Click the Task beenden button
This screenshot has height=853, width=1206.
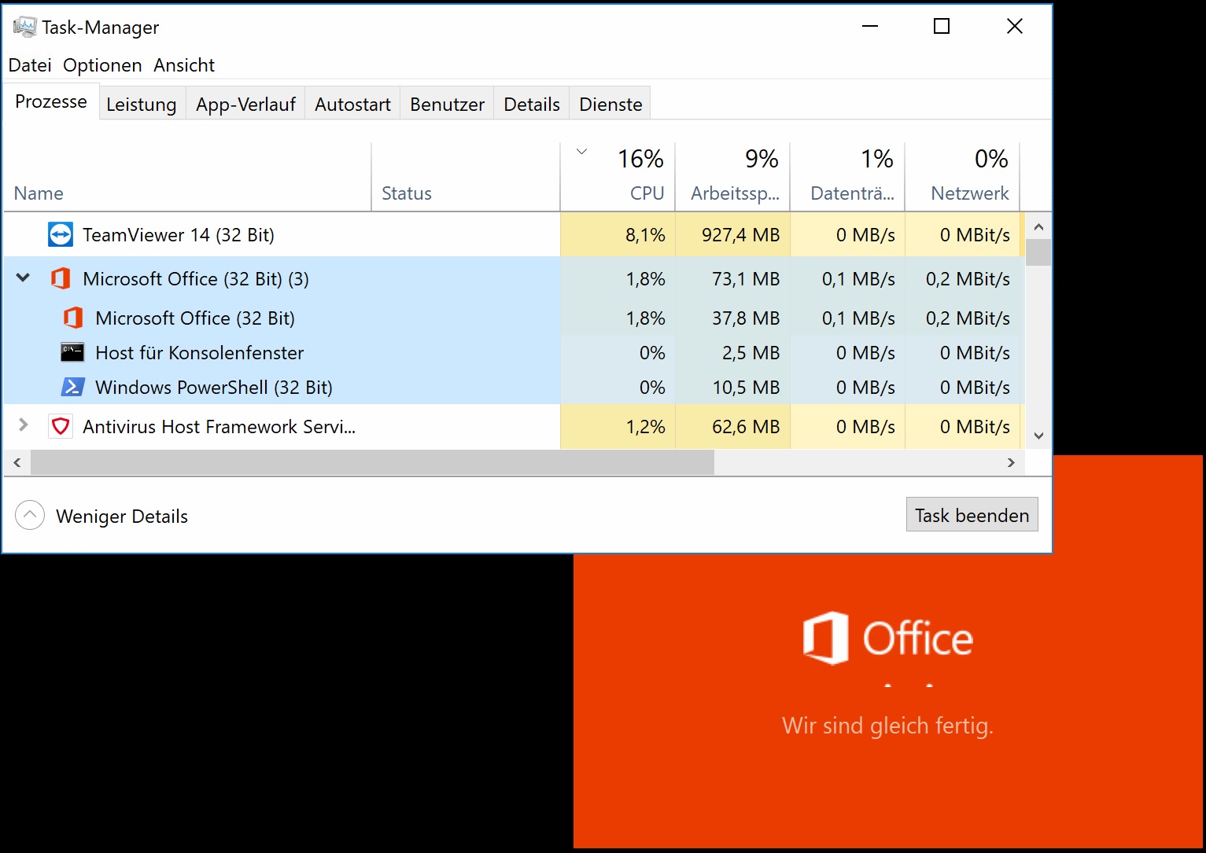coord(972,514)
